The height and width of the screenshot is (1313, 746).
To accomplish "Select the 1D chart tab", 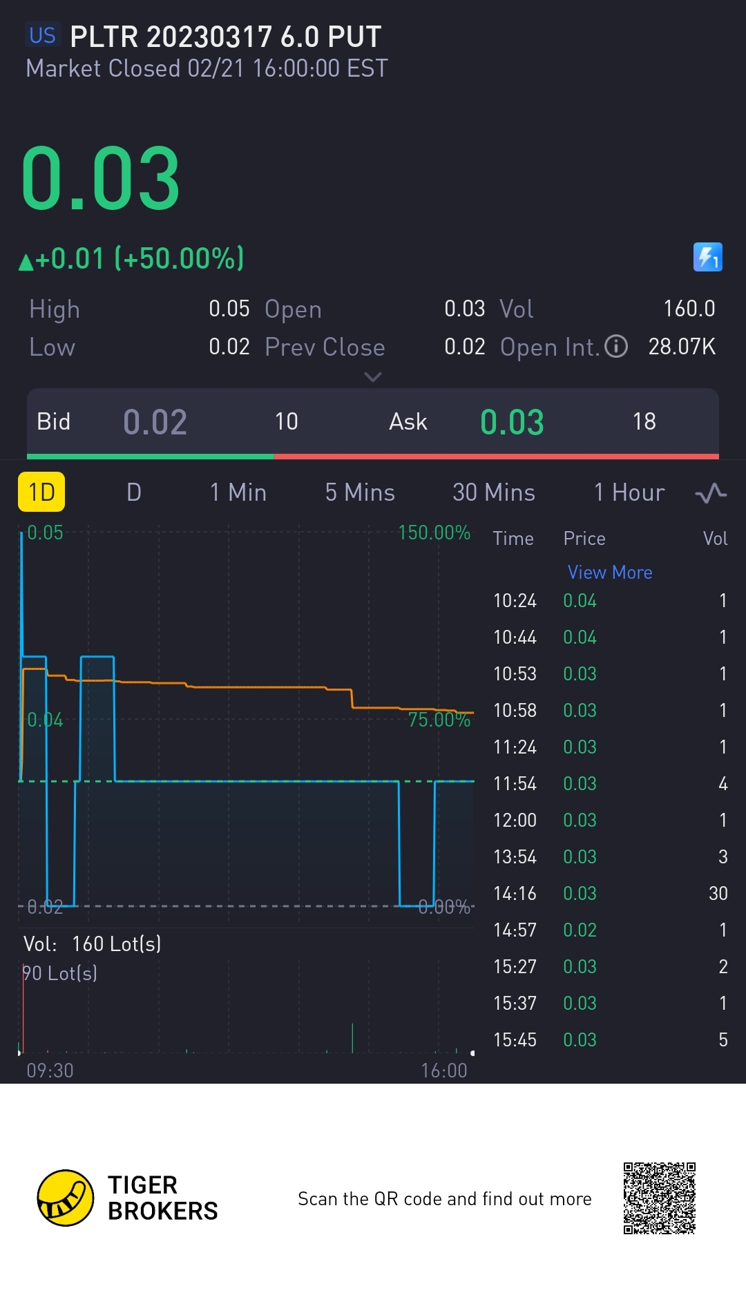I will [41, 492].
